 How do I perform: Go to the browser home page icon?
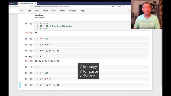[x=18, y=7]
